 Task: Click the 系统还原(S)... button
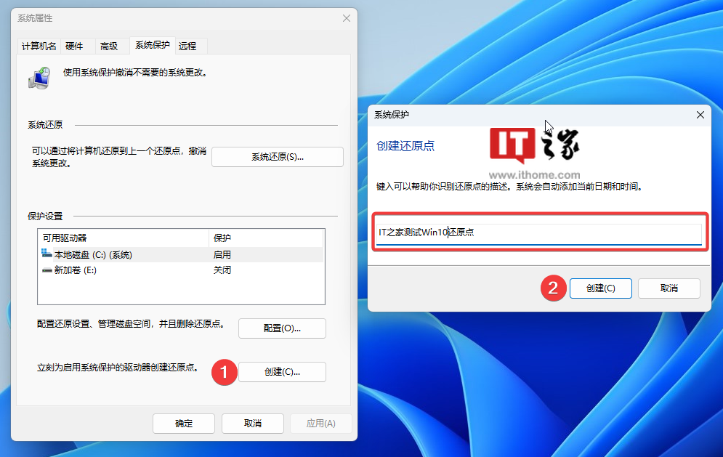coord(278,157)
